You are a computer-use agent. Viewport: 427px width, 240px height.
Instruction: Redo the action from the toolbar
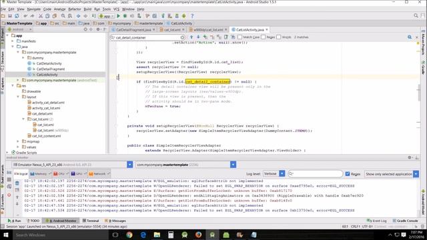(x=32, y=16)
